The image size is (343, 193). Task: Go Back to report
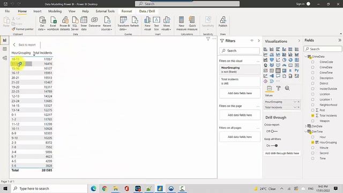tap(24, 44)
